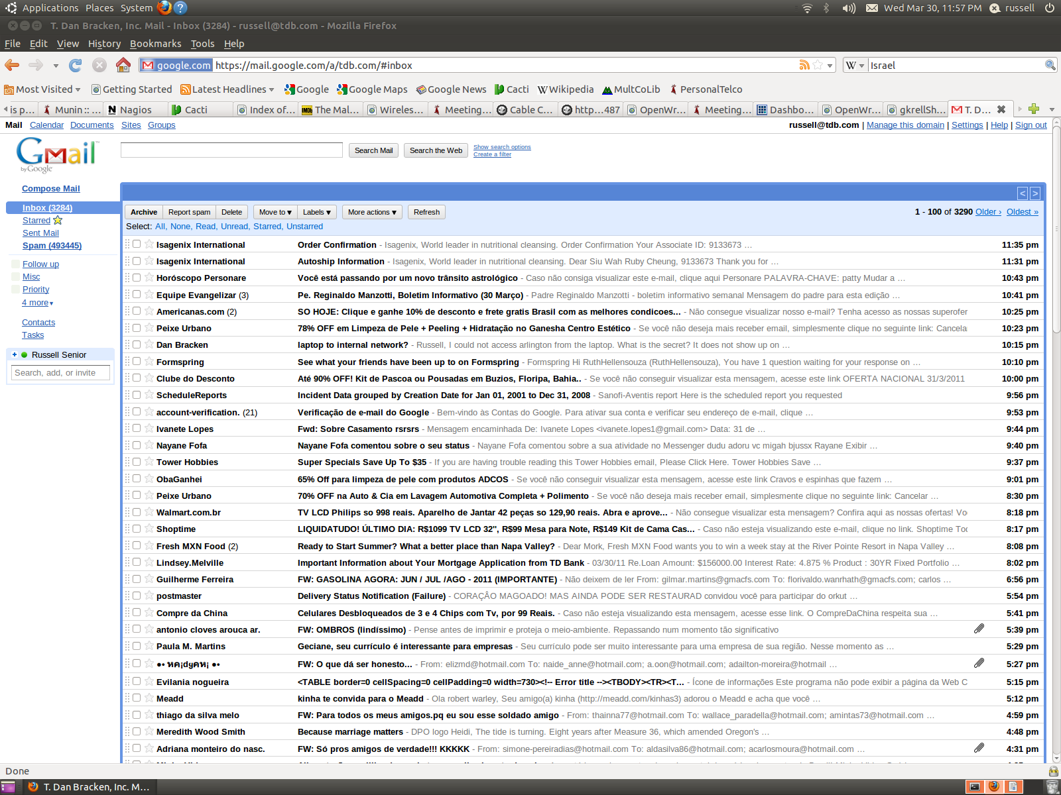
Task: Click the Search Mail button
Action: [x=373, y=150]
